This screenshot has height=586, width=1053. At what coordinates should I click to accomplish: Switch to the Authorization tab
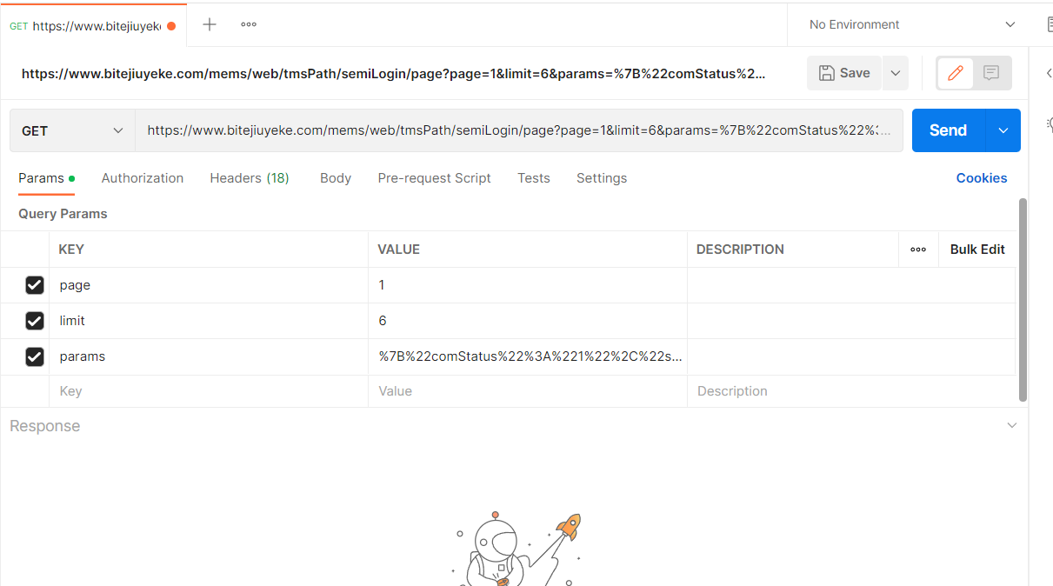(143, 178)
